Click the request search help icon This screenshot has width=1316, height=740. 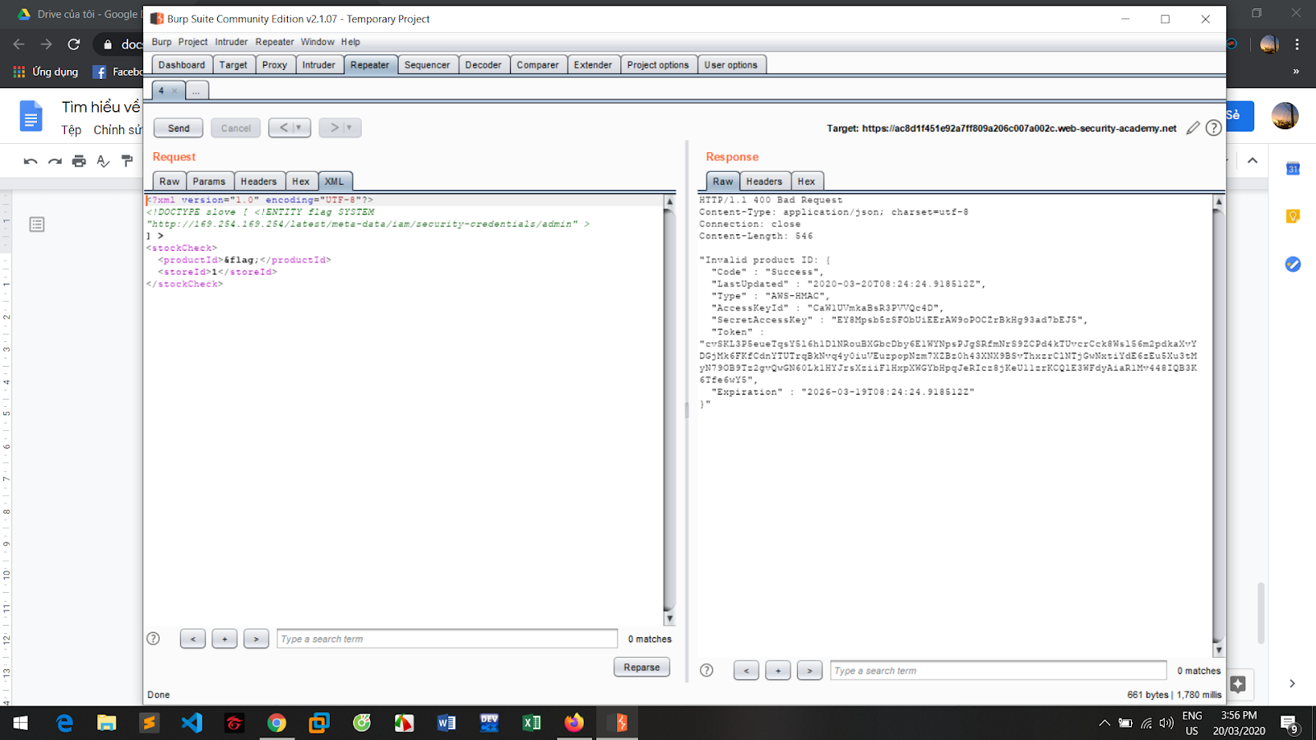[153, 639]
